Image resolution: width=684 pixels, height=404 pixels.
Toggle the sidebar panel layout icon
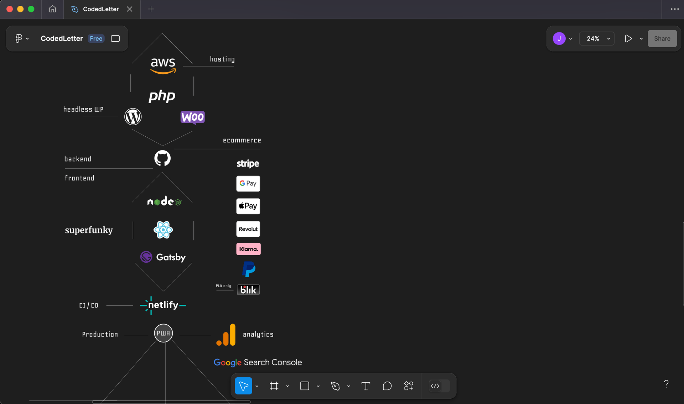(x=115, y=38)
